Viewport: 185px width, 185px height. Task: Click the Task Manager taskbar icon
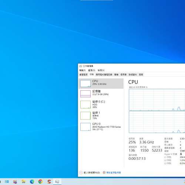tap(57, 182)
